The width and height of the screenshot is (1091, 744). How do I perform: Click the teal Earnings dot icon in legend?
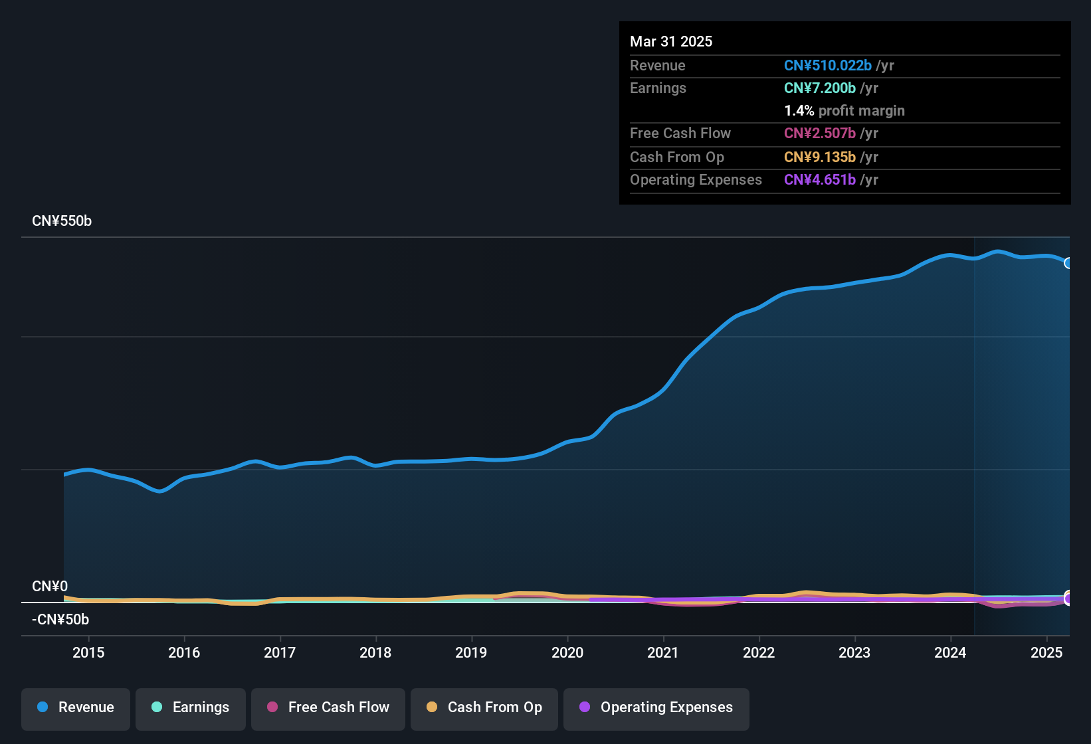coord(157,707)
